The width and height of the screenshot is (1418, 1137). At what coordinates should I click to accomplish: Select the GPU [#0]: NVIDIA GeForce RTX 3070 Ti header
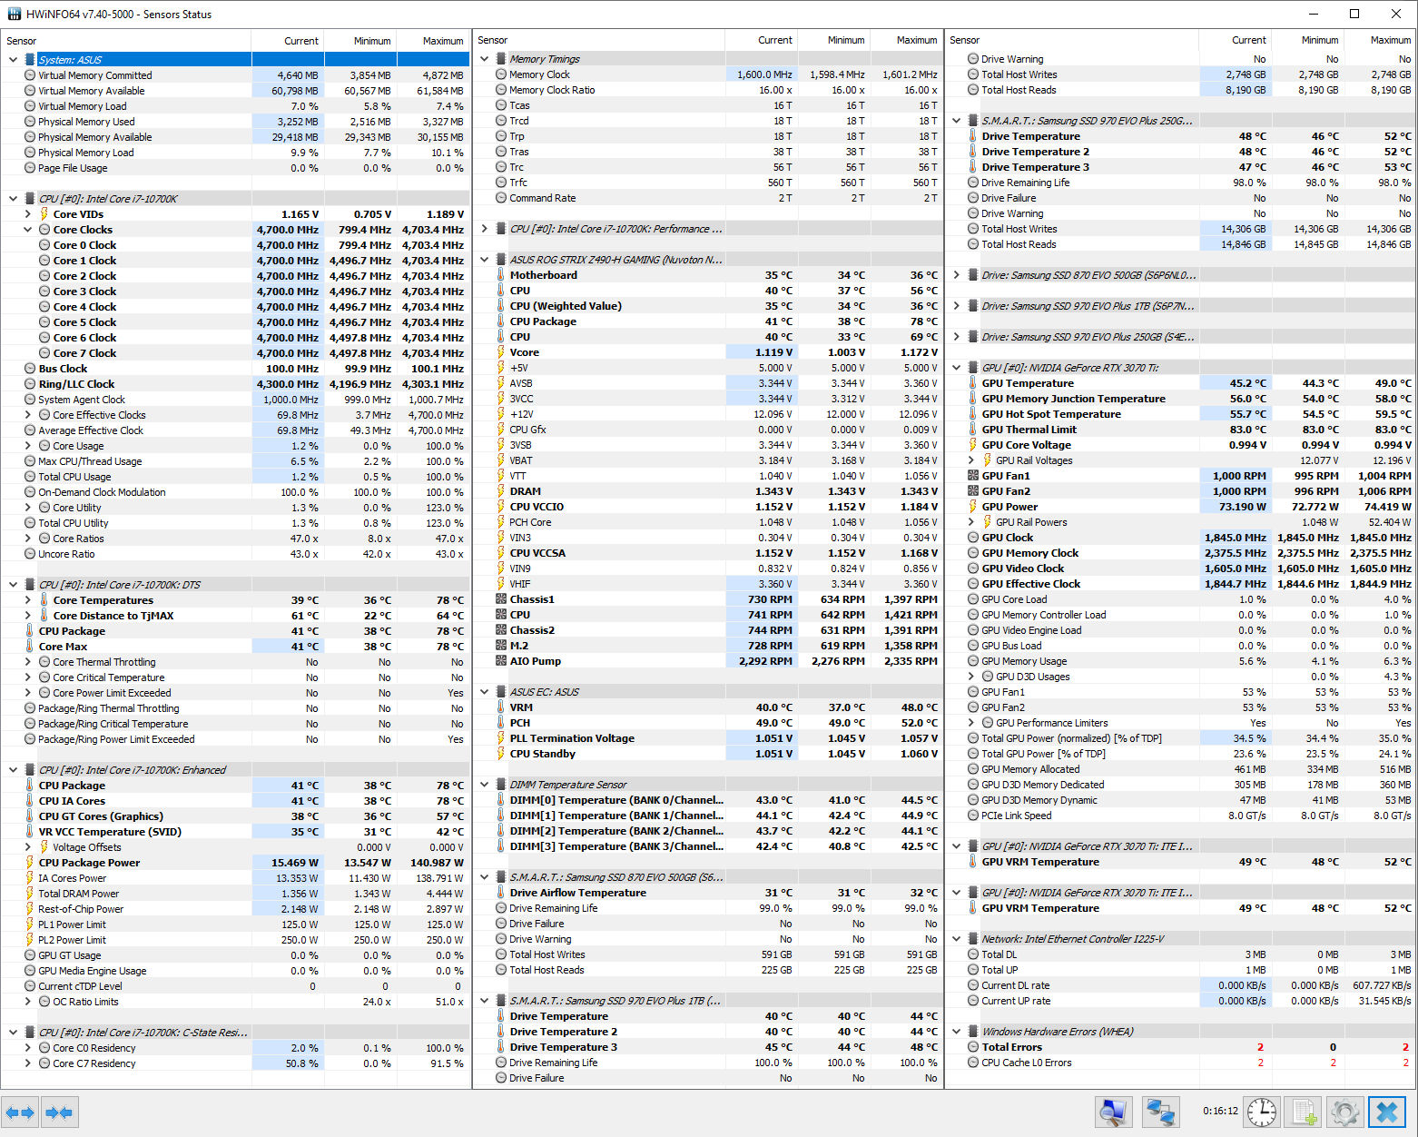pos(1180,368)
